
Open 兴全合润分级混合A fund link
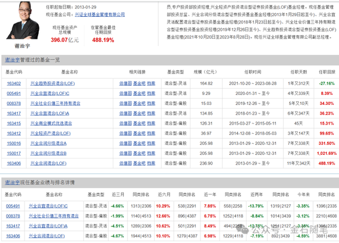pyautogui.click(x=49, y=144)
